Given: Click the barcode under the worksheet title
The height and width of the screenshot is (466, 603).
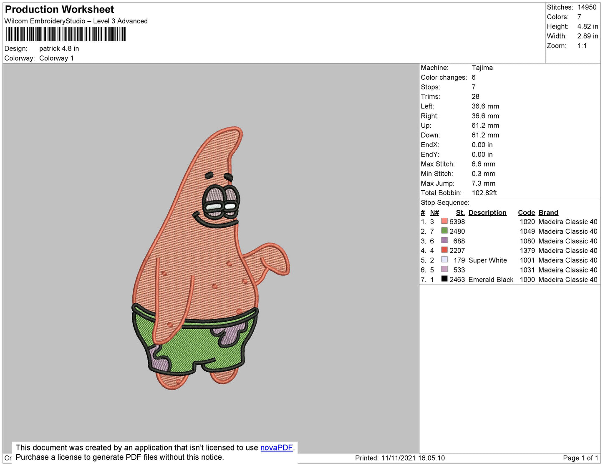Looking at the screenshot, I should point(66,34).
